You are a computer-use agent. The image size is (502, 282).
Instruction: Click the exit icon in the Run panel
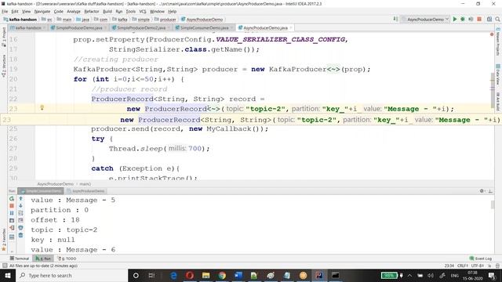click(x=12, y=228)
